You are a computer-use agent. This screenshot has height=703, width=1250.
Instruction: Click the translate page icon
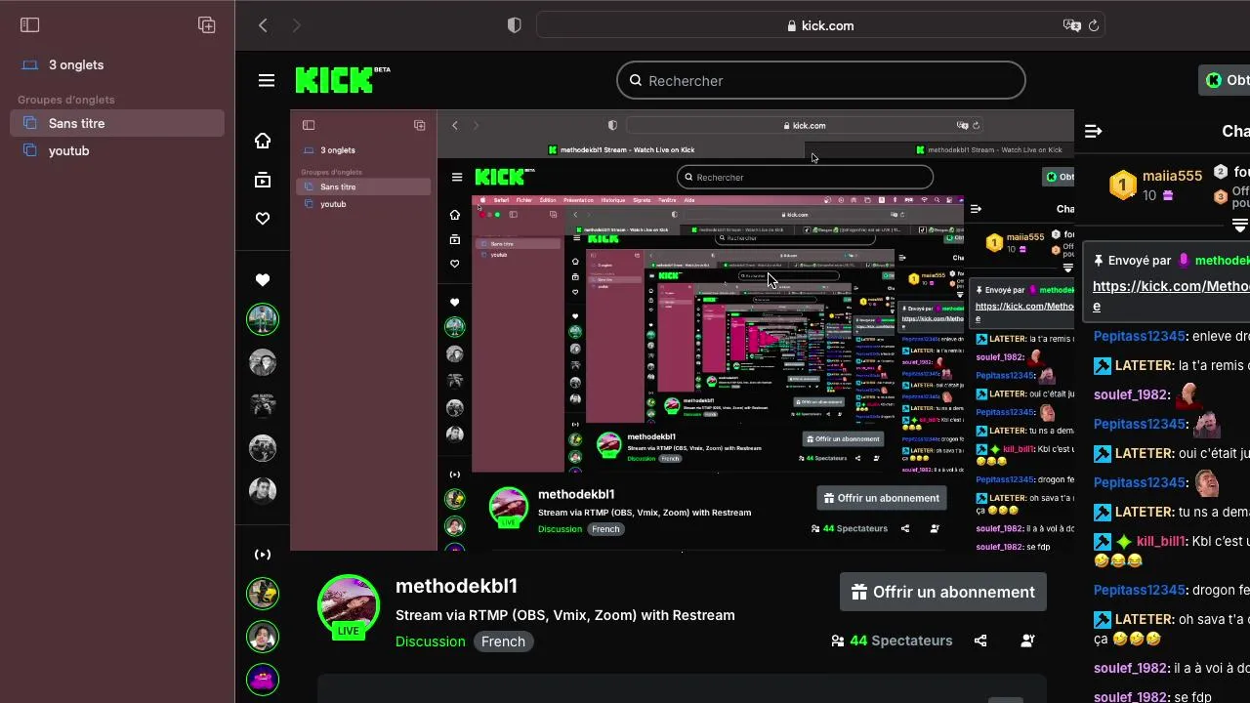tap(1071, 25)
